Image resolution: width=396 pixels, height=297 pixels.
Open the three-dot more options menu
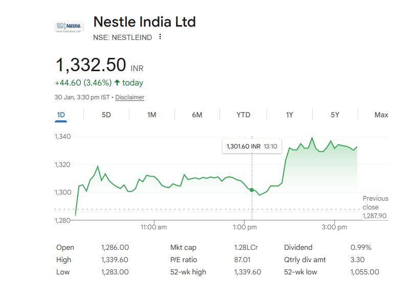(x=160, y=37)
